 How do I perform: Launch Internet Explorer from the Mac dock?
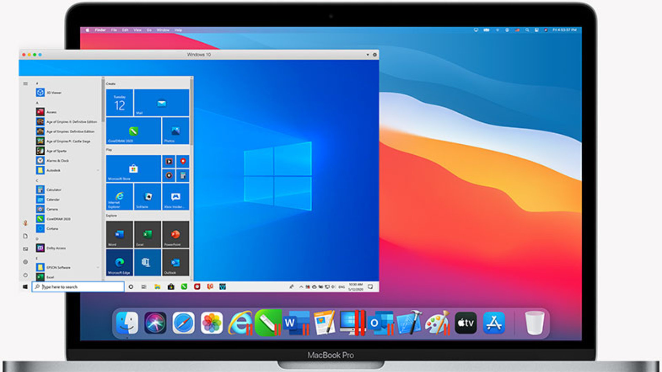coord(240,323)
